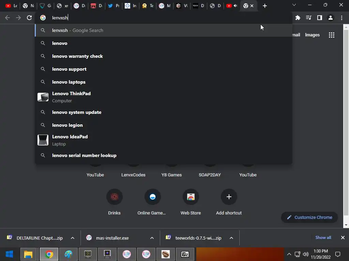Select 'lenovo system update' suggestion

[164, 112]
